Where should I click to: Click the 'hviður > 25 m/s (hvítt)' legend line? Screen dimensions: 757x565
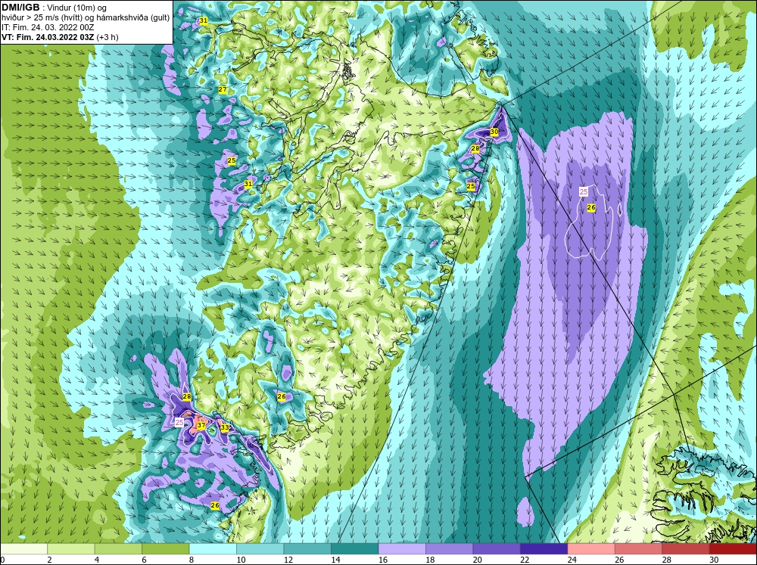click(42, 18)
